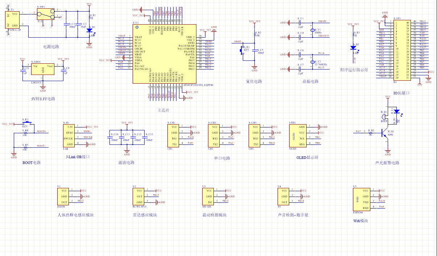Click the '声光报警电路' section title
The image size is (437, 256).
pyautogui.click(x=387, y=163)
